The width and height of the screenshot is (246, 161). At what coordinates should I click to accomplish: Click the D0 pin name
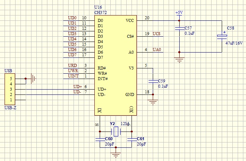pos(100,20)
